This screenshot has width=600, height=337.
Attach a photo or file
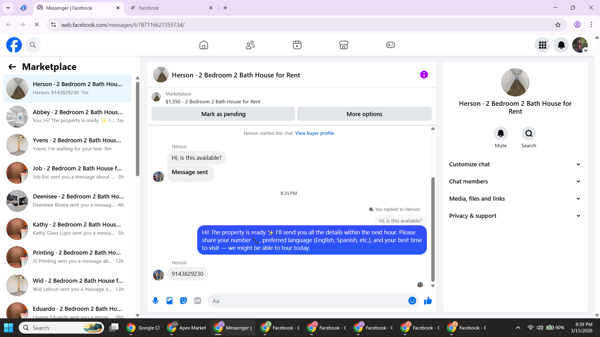(x=169, y=301)
